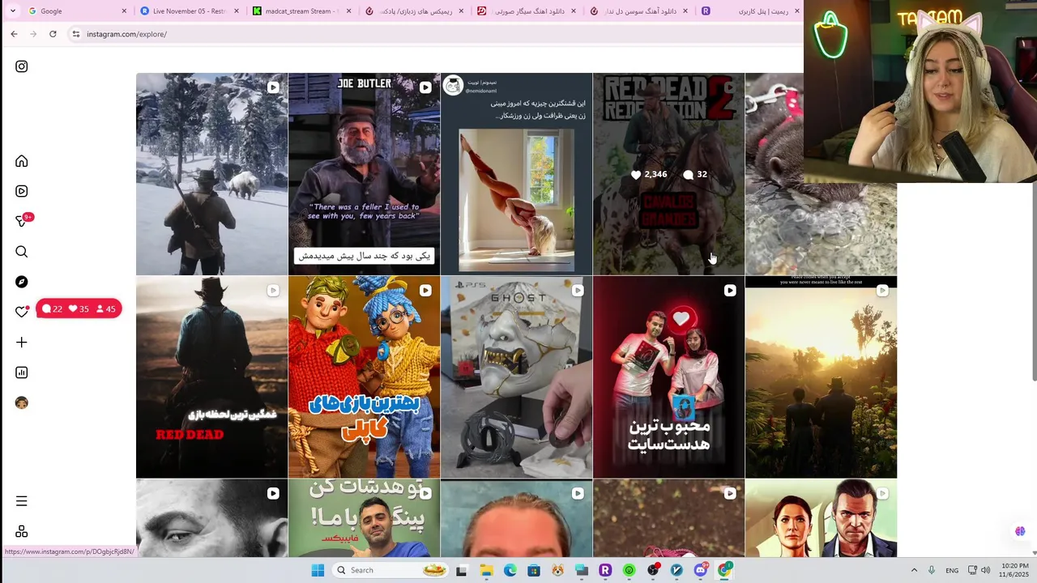
Task: Open profile avatar in sidebar
Action: [x=22, y=402]
